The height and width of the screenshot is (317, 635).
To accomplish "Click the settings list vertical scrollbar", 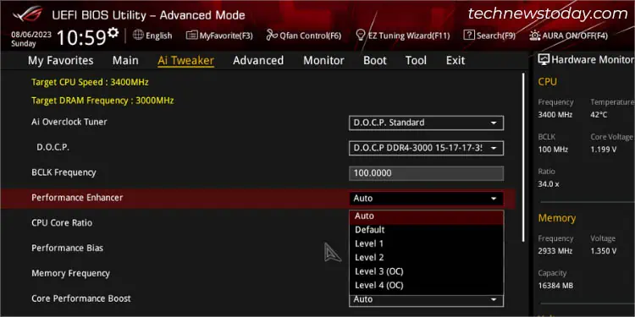I will (523, 157).
